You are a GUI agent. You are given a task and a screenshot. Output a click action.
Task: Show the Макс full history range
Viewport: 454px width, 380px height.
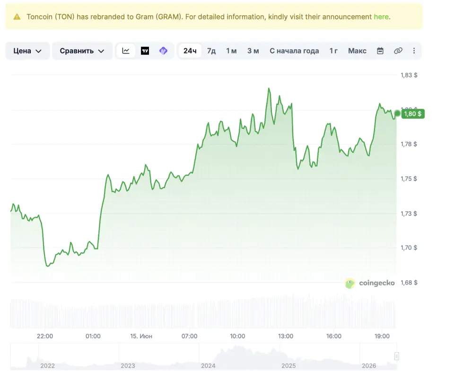(357, 51)
